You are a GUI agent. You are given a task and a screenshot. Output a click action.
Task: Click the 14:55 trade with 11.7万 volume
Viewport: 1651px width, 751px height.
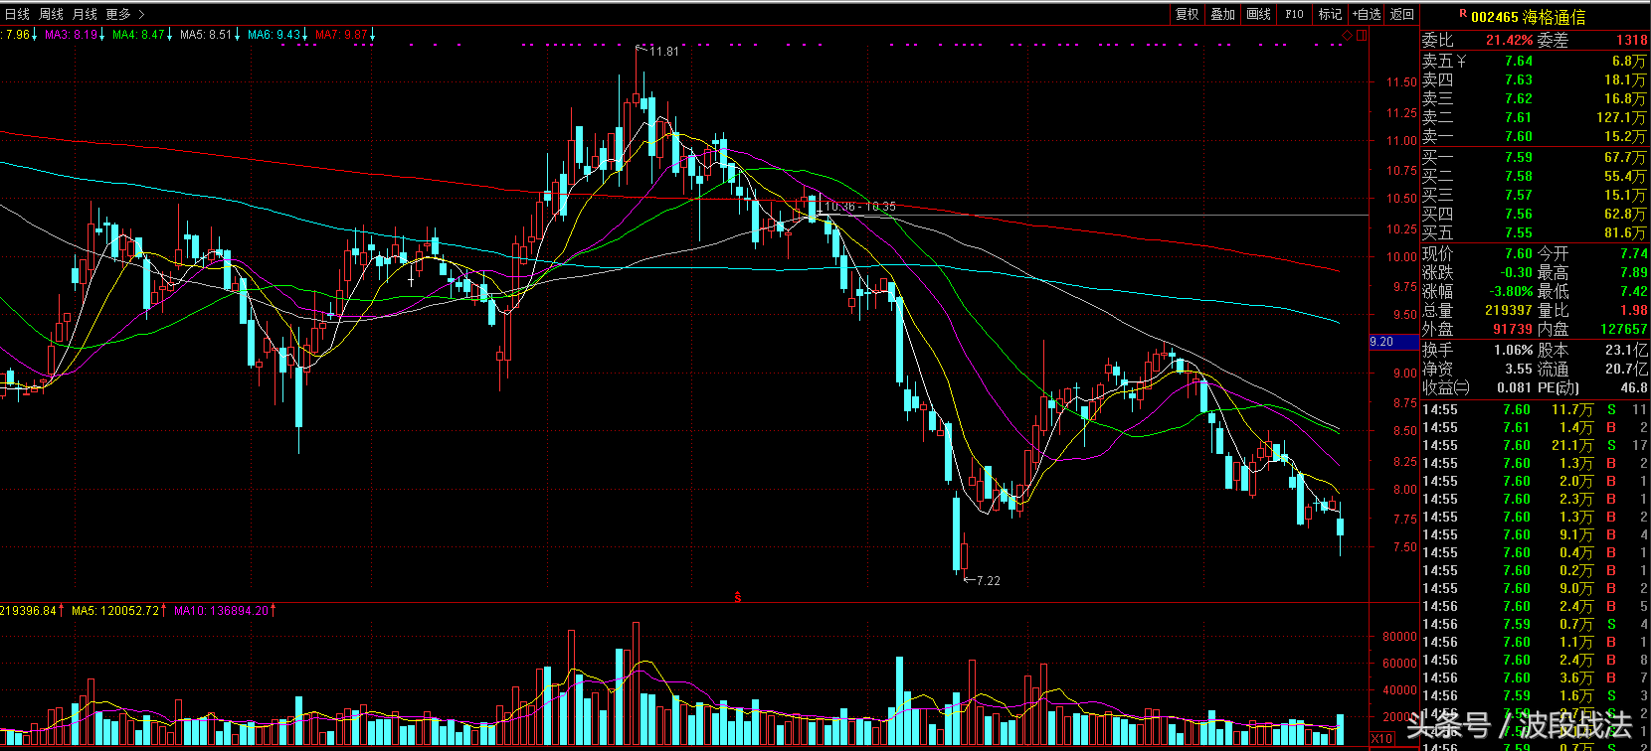pyautogui.click(x=1535, y=409)
